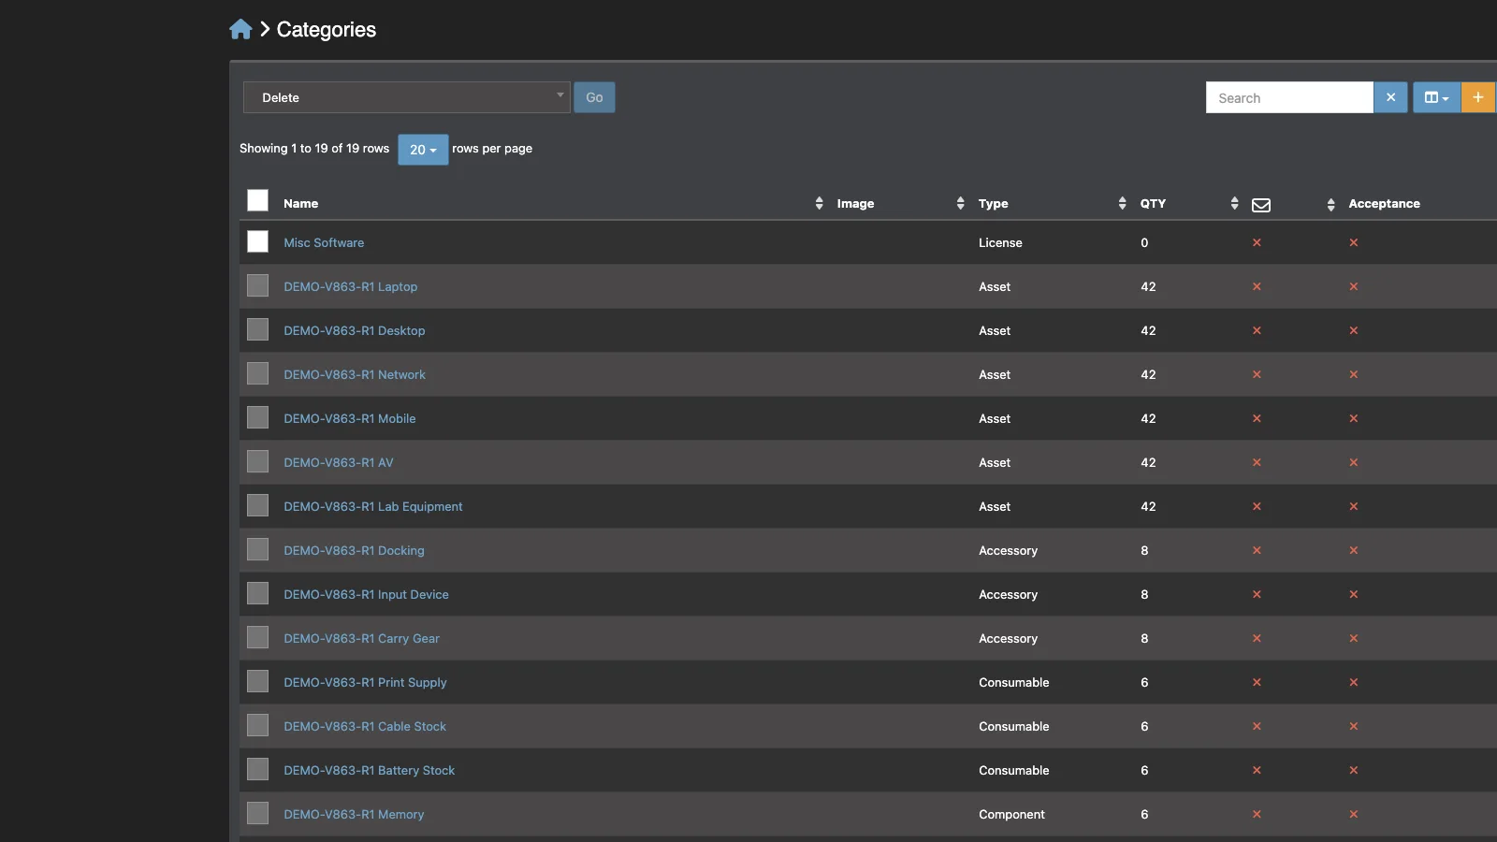Viewport: 1497px width, 842px height.
Task: Focus the Search input field
Action: 1289,97
